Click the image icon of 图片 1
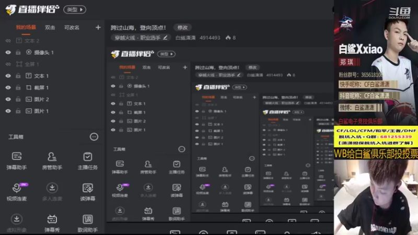This screenshot has height=235, width=418. pyautogui.click(x=29, y=111)
